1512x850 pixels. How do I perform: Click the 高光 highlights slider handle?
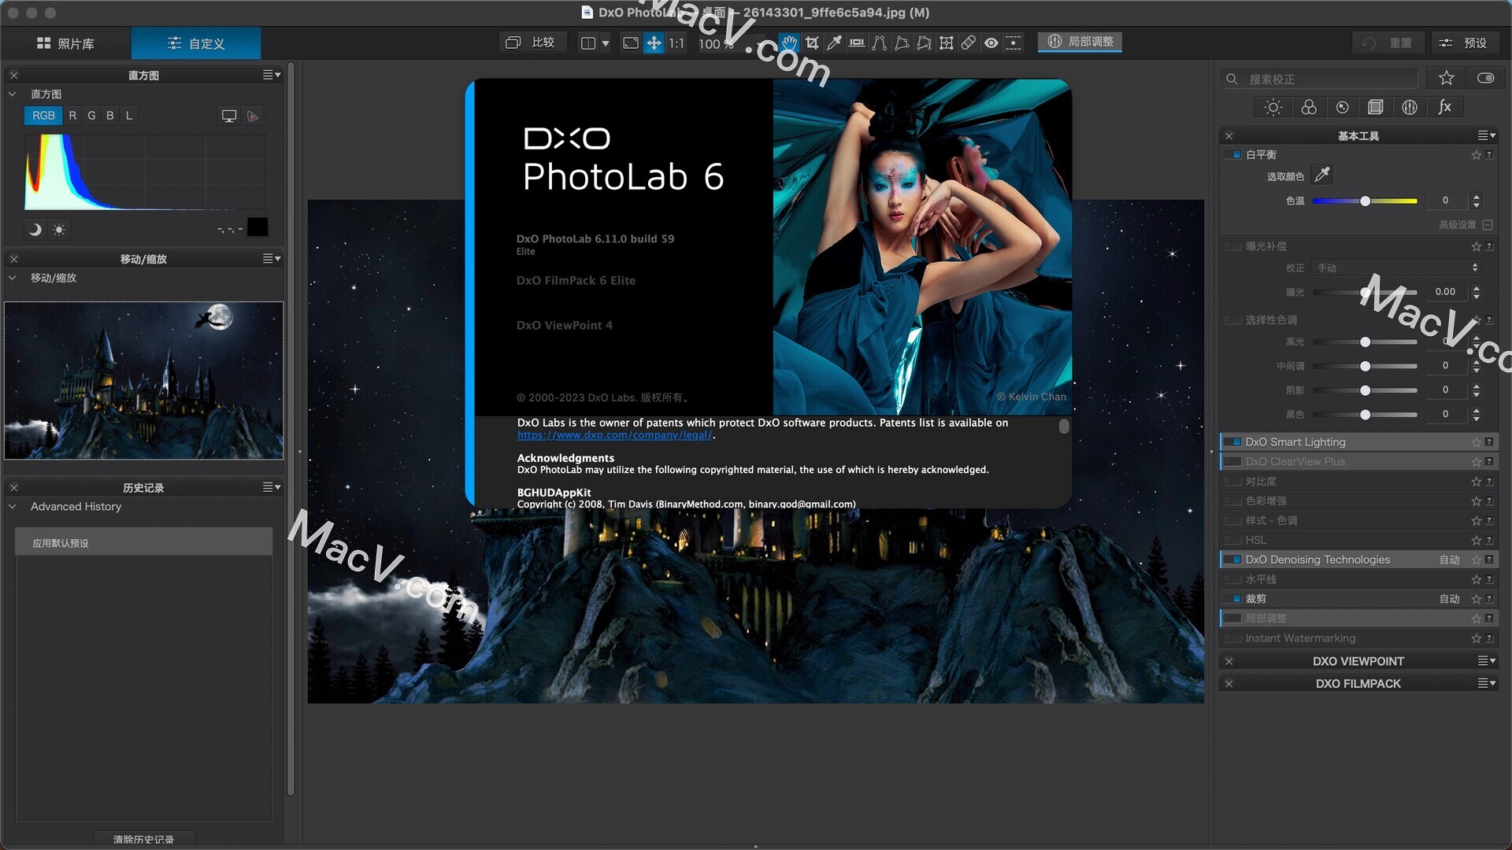pos(1365,342)
